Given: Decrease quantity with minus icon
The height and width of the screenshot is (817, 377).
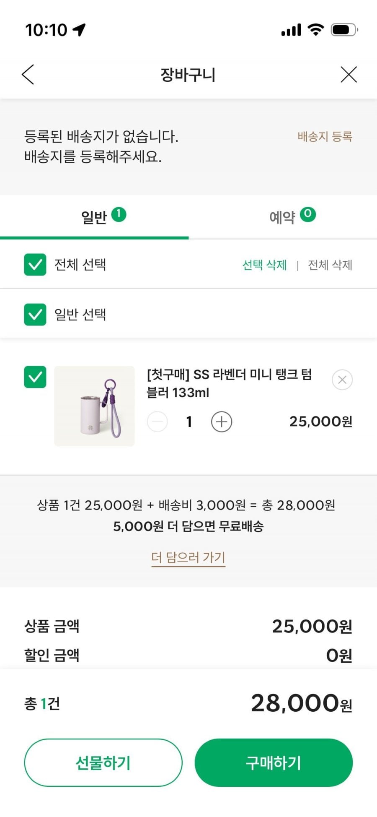Looking at the screenshot, I should point(158,422).
